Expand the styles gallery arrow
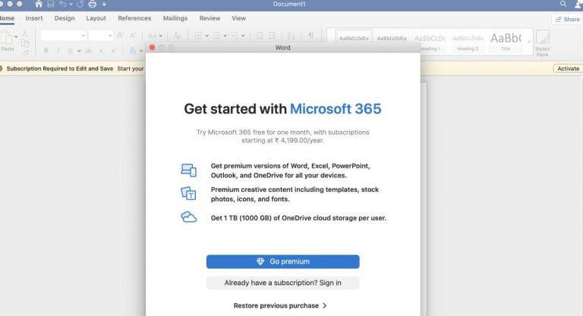This screenshot has width=583, height=316. click(x=528, y=42)
